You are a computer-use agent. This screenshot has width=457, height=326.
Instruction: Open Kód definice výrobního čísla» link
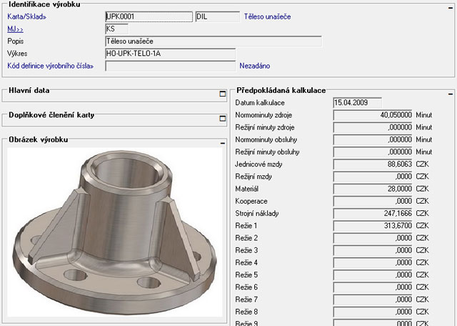[50, 66]
